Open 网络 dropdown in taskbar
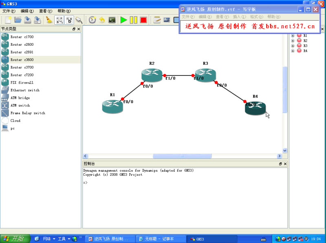This screenshot has width=326, height=243. pyautogui.click(x=49, y=239)
